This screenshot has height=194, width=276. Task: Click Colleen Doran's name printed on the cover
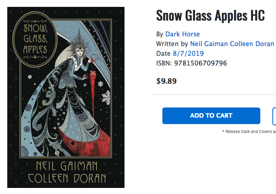[66, 178]
